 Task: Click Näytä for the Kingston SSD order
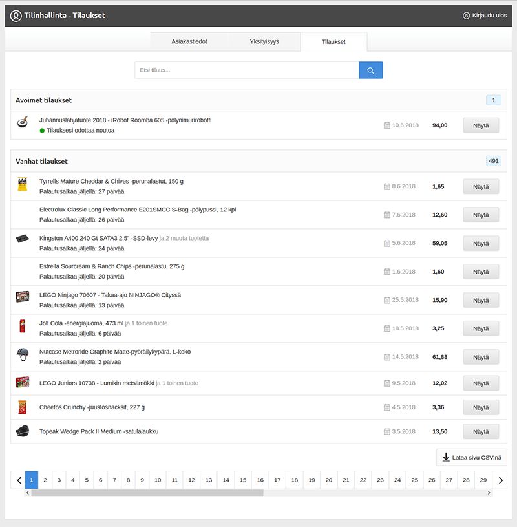click(x=481, y=243)
